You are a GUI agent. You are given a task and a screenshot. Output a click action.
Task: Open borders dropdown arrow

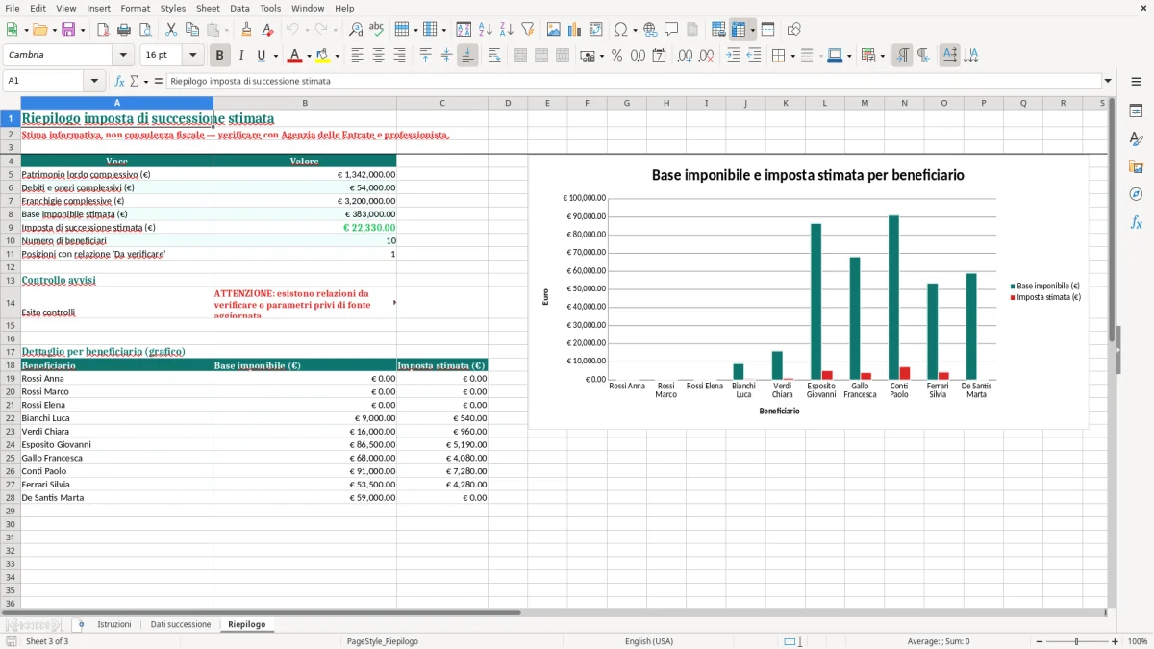tap(791, 56)
